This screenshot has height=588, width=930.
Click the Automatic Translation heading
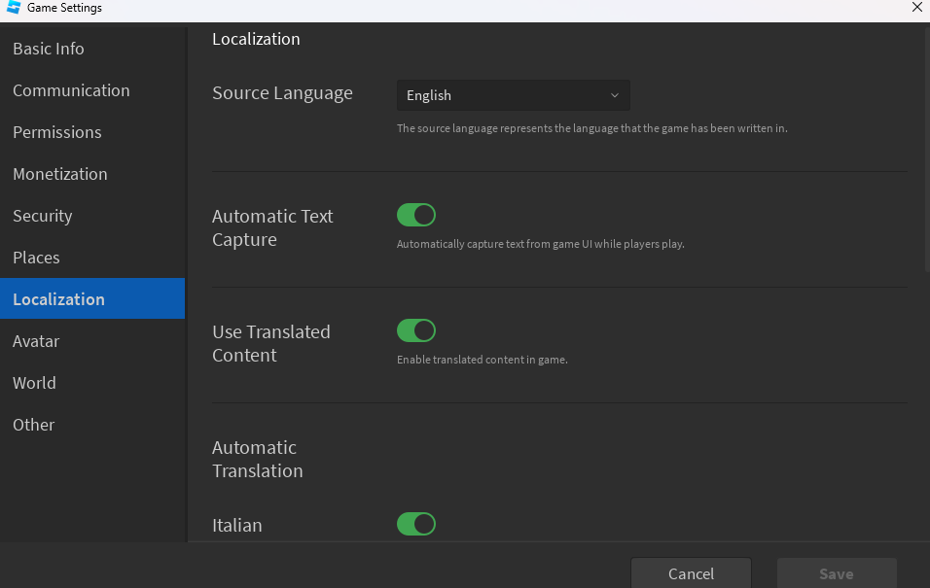click(x=258, y=459)
